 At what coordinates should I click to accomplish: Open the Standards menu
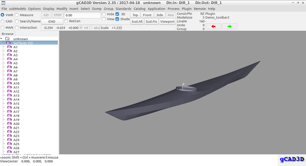coord(123,9)
